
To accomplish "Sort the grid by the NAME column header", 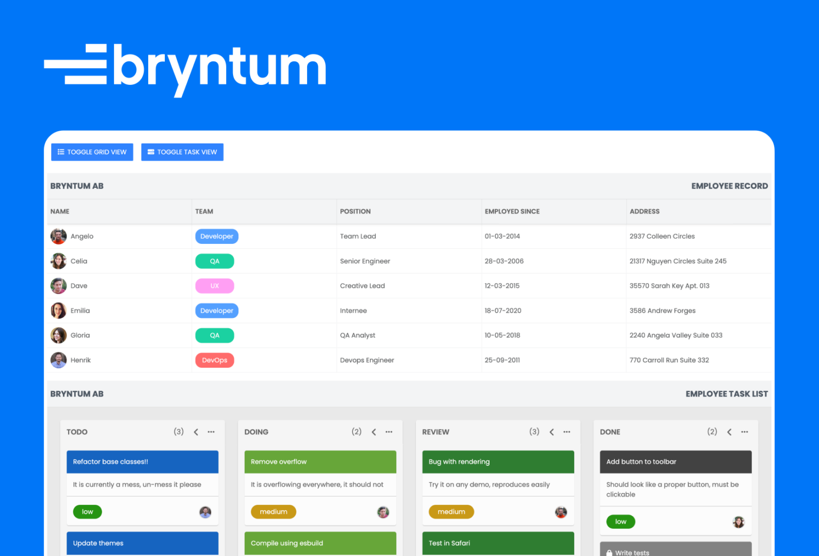I will 60,211.
